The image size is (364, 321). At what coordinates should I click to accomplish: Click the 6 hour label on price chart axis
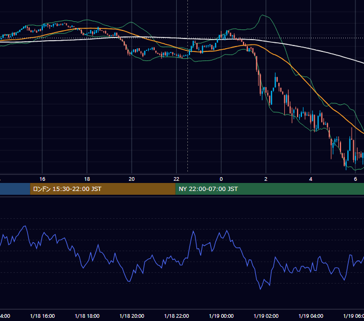(x=355, y=179)
